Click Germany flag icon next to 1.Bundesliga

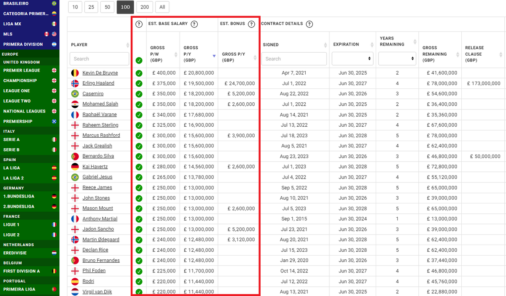click(54, 196)
